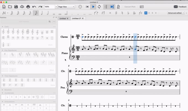Switch to the Untitled tab
This screenshot has width=188, height=111.
coord(63,18)
